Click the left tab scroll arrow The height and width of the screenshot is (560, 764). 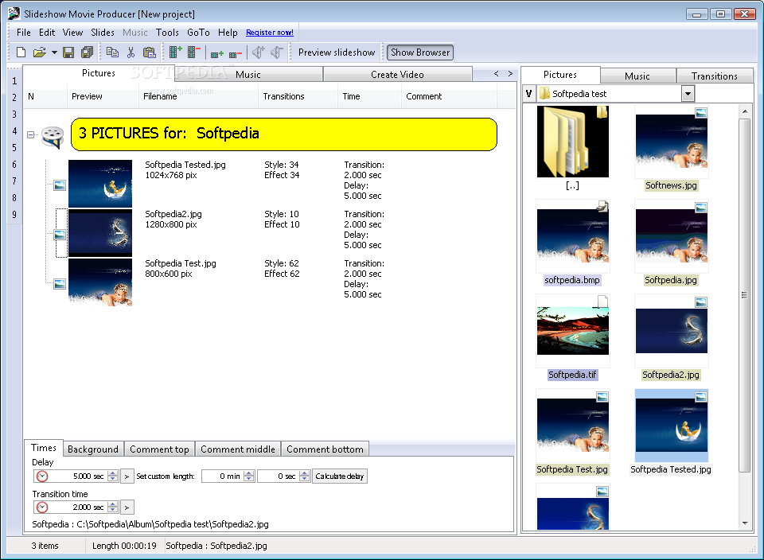click(496, 73)
